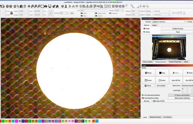Open the Camera selection dropdown
193x124 pixels.
pyautogui.click(x=169, y=22)
